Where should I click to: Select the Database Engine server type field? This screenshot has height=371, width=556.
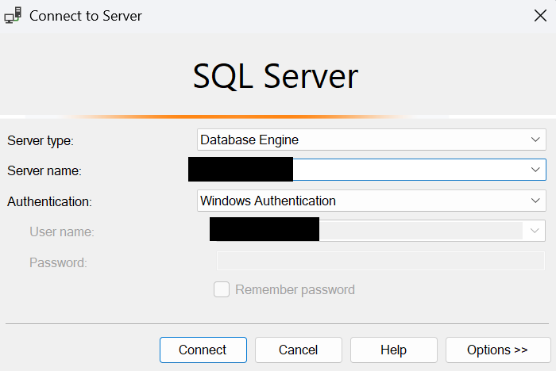pyautogui.click(x=357, y=140)
